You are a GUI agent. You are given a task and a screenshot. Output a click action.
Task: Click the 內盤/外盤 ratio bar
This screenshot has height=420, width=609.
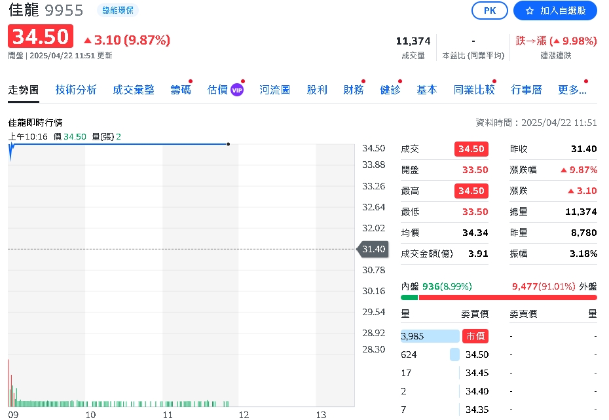pos(499,297)
